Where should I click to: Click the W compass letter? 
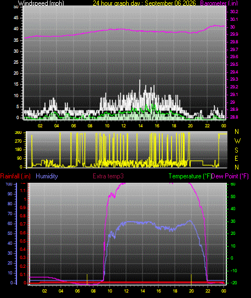(x=237, y=141)
